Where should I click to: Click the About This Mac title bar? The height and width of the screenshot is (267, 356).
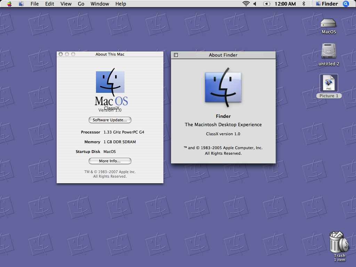coord(110,54)
